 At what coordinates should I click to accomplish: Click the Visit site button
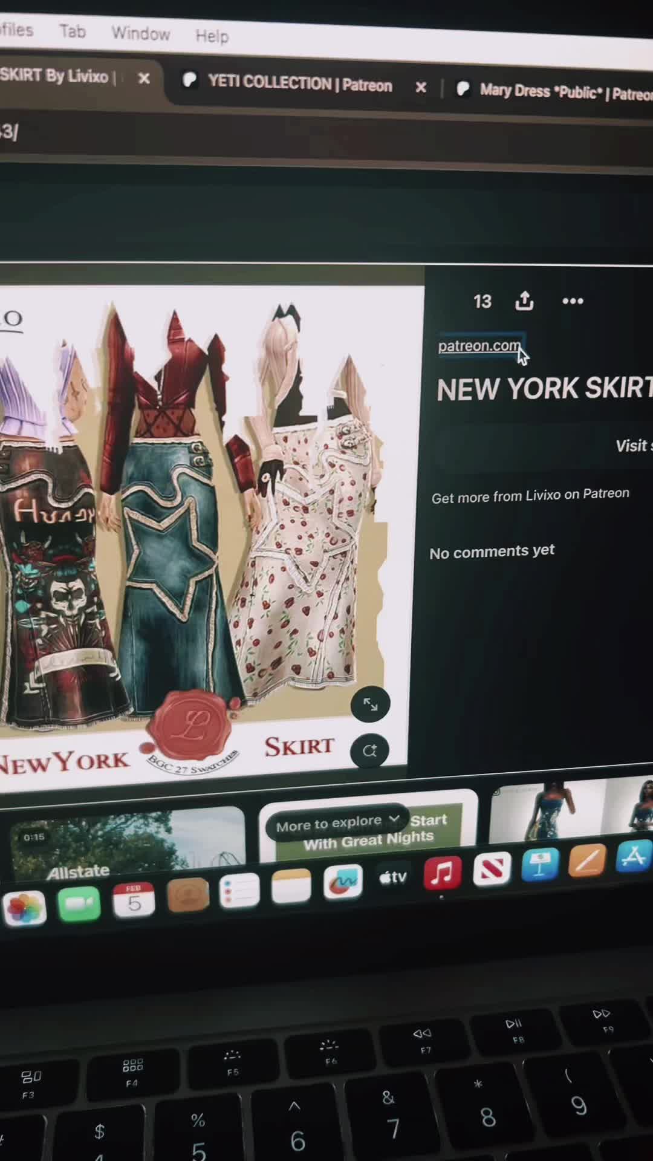click(x=634, y=446)
